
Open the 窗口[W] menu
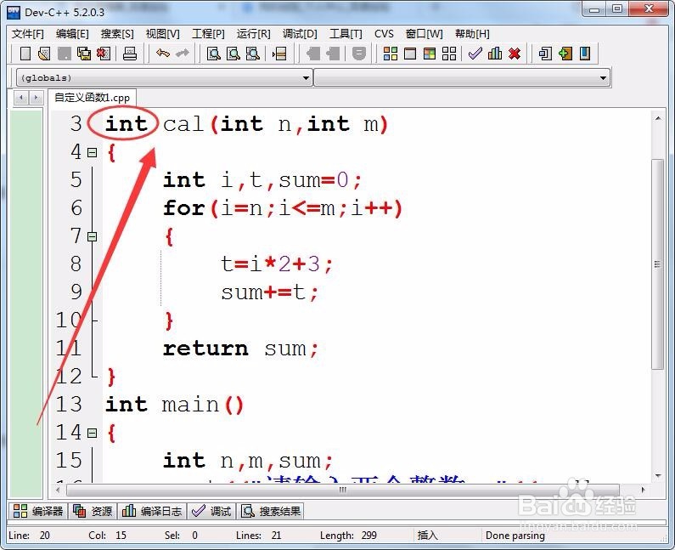[424, 34]
